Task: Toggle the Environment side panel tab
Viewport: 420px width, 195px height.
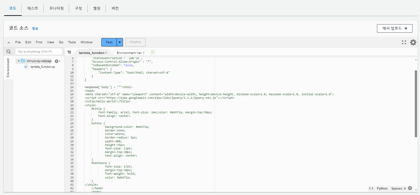Action: click(8, 68)
